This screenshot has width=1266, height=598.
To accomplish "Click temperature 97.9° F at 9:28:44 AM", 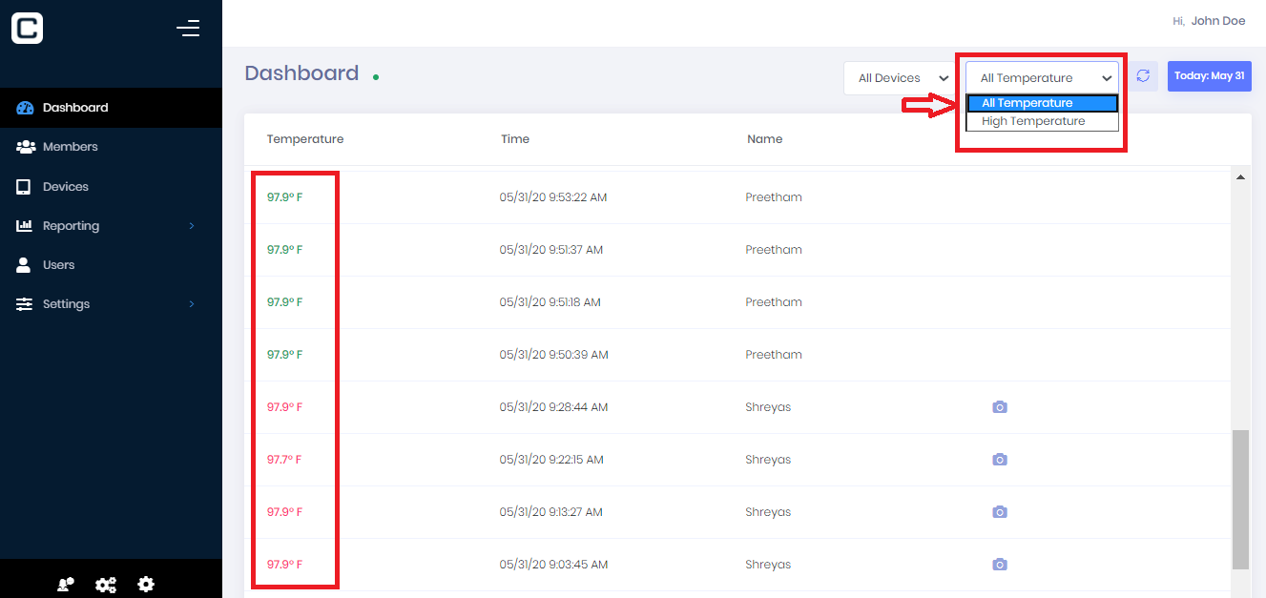I will pyautogui.click(x=285, y=407).
